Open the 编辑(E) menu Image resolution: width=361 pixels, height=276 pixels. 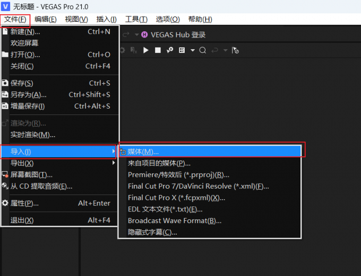click(x=45, y=19)
